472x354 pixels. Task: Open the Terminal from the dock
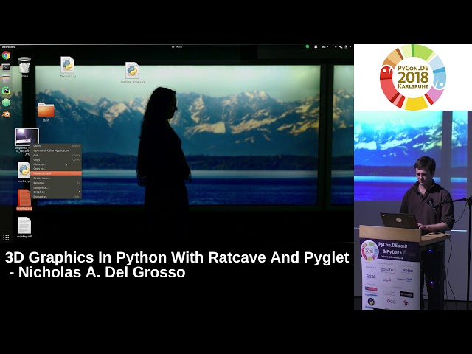[x=6, y=67]
